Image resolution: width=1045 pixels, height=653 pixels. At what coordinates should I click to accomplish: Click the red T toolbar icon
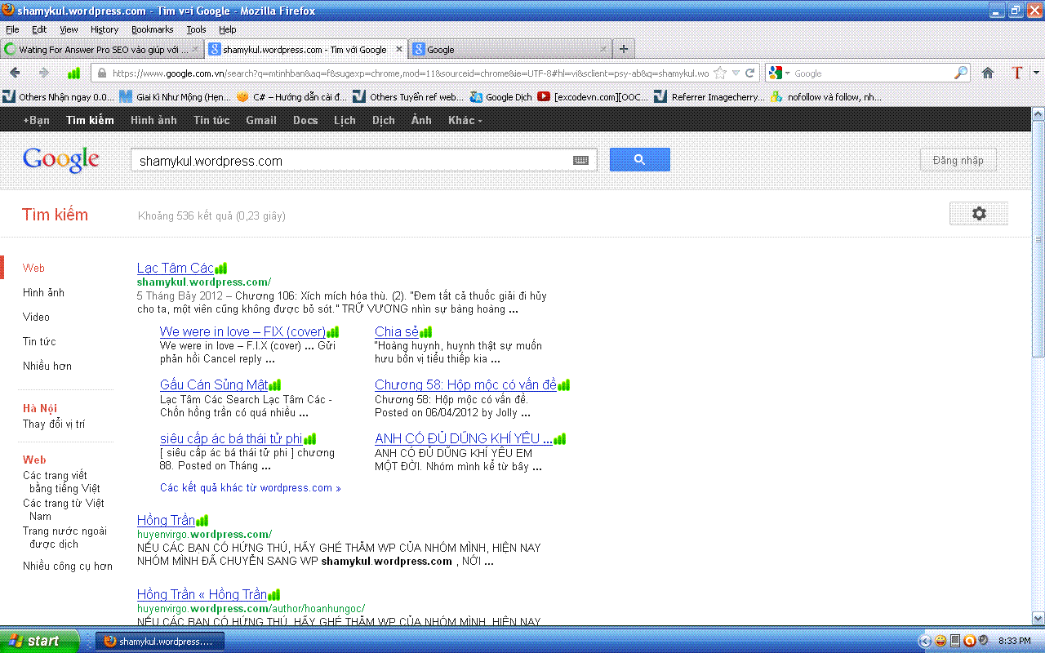point(1016,73)
